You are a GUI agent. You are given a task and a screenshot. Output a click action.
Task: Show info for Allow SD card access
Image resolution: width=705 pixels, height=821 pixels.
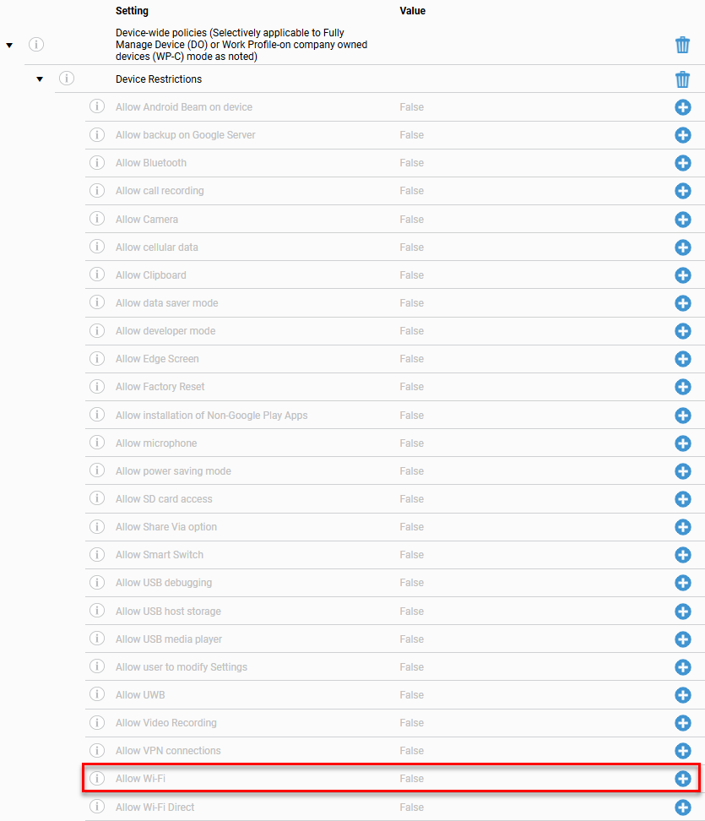click(97, 498)
